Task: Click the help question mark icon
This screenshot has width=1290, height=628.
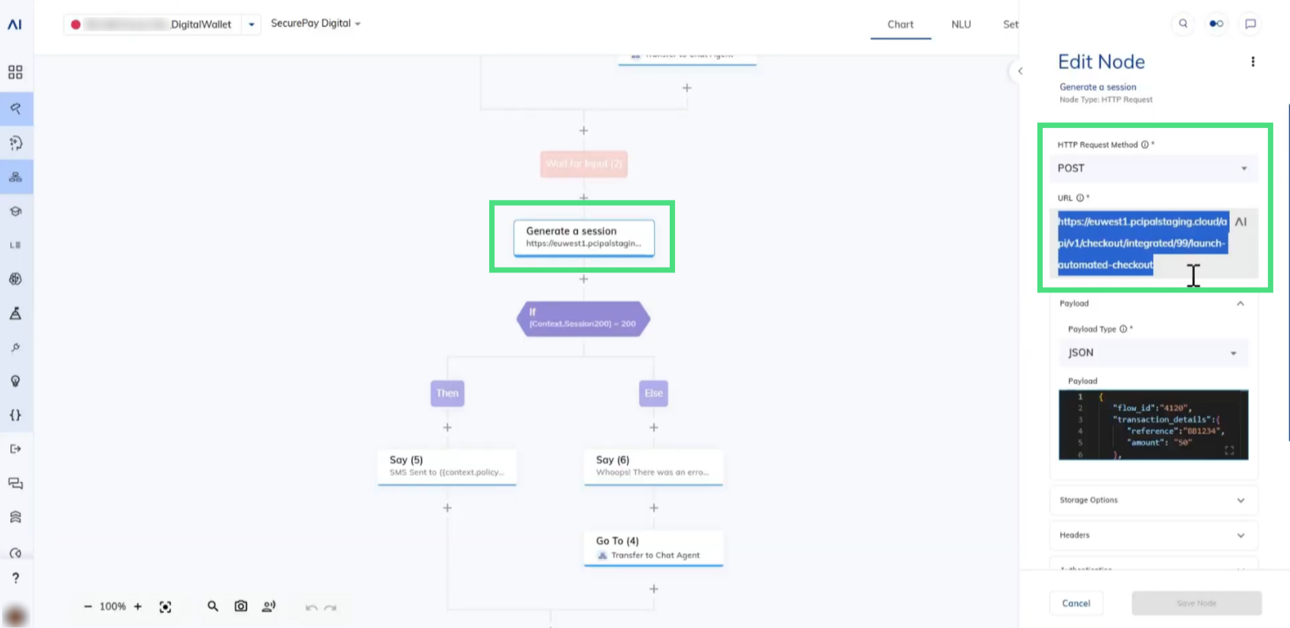Action: tap(16, 578)
